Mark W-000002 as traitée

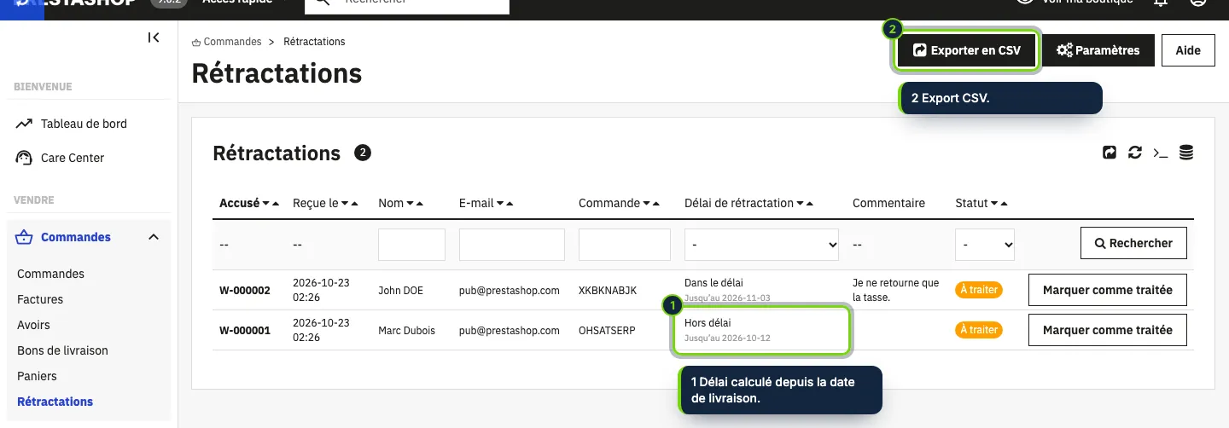pos(1108,290)
